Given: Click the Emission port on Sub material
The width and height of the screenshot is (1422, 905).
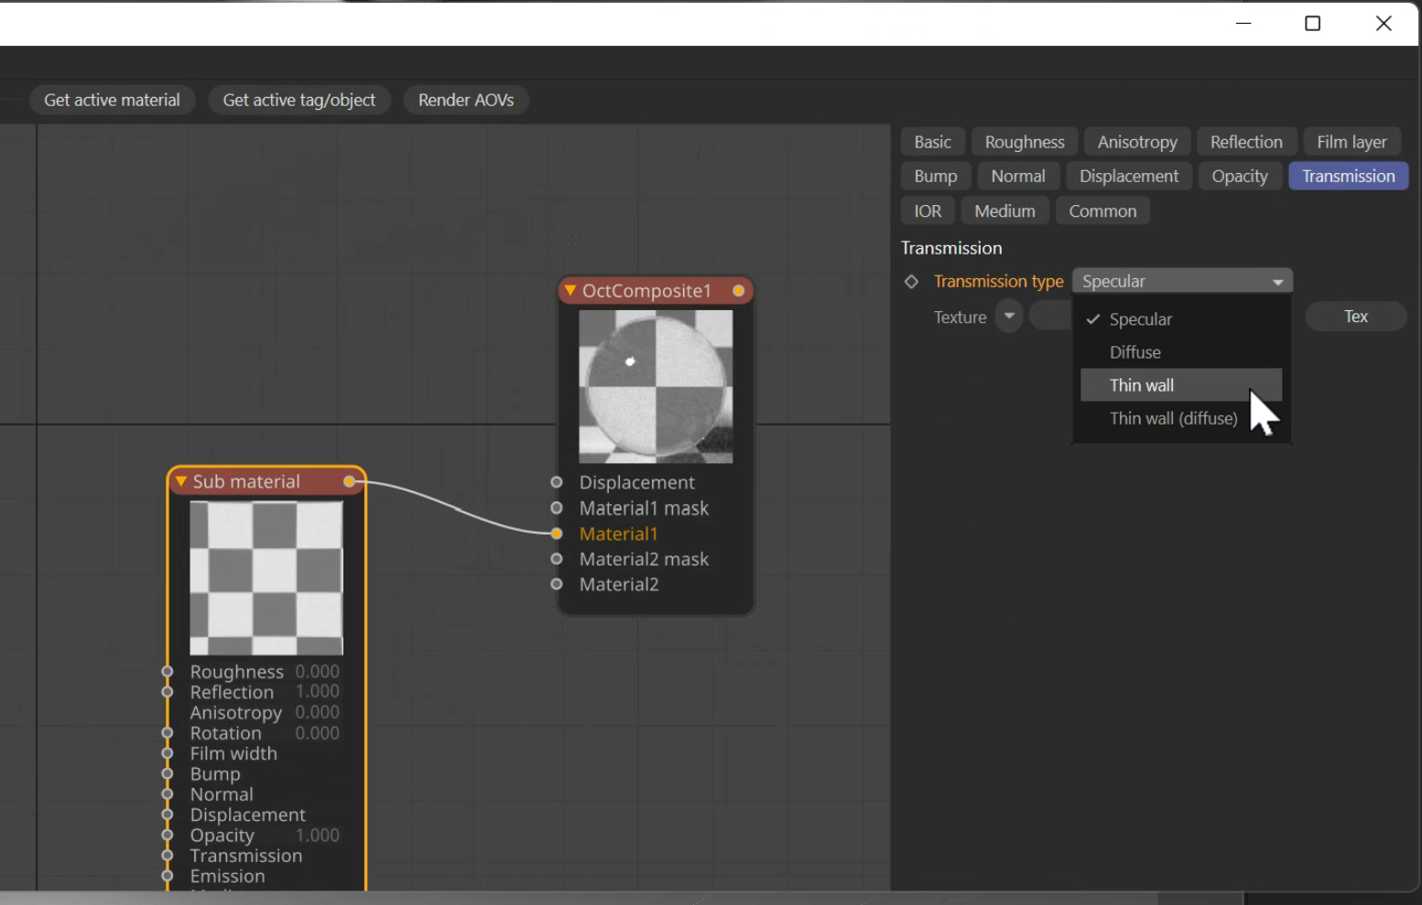Looking at the screenshot, I should (167, 876).
